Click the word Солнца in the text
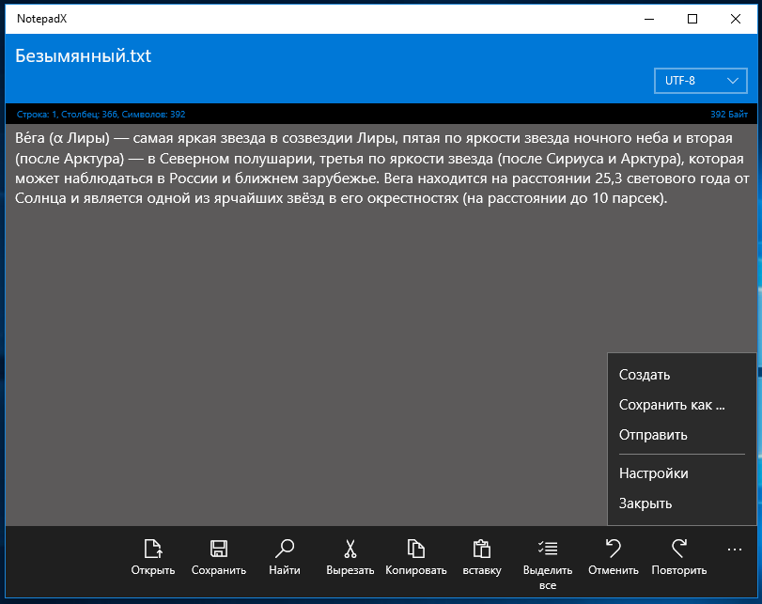The width and height of the screenshot is (762, 604). pos(40,198)
